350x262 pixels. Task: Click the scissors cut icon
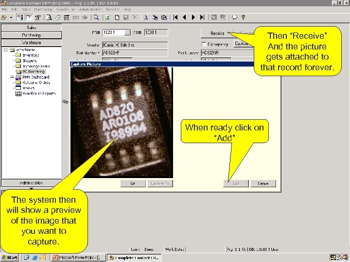point(146,17)
